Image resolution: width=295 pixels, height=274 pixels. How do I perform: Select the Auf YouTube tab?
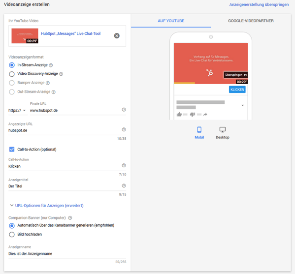pos(171,21)
